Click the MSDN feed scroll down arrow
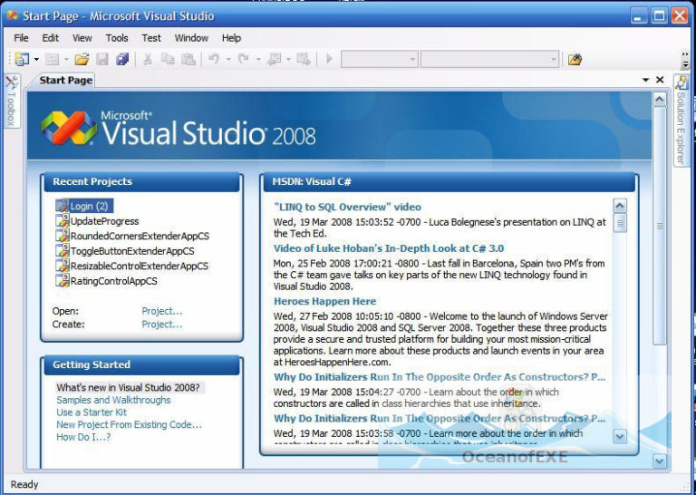The image size is (696, 495). point(620,436)
